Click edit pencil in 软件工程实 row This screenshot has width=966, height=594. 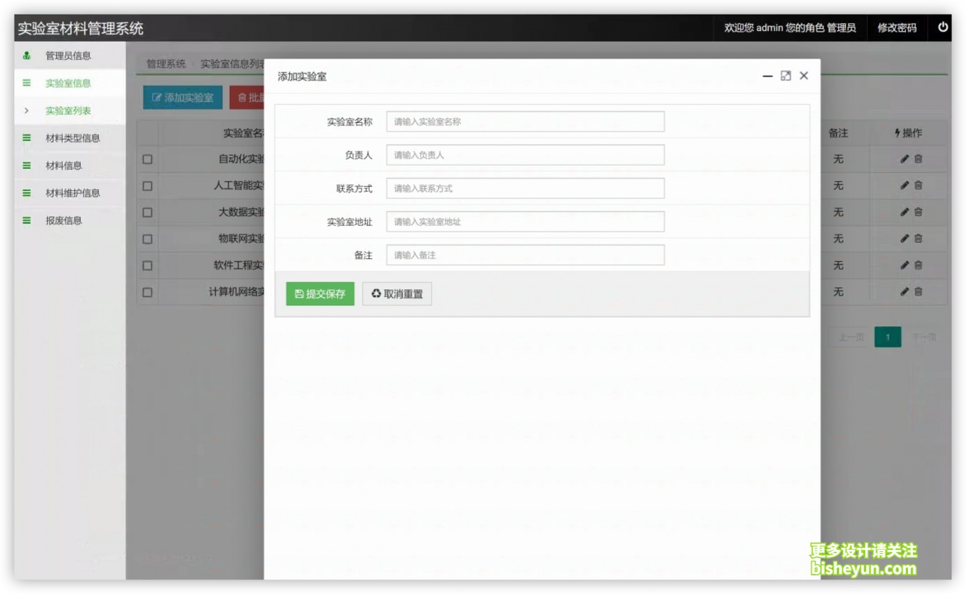905,265
